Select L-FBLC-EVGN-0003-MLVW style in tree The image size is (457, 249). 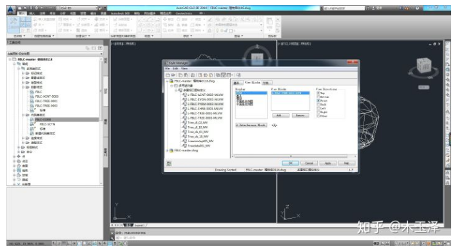205,100
